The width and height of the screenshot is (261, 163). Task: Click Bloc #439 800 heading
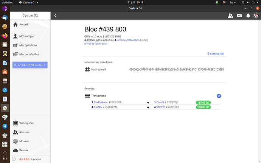tap(105, 29)
